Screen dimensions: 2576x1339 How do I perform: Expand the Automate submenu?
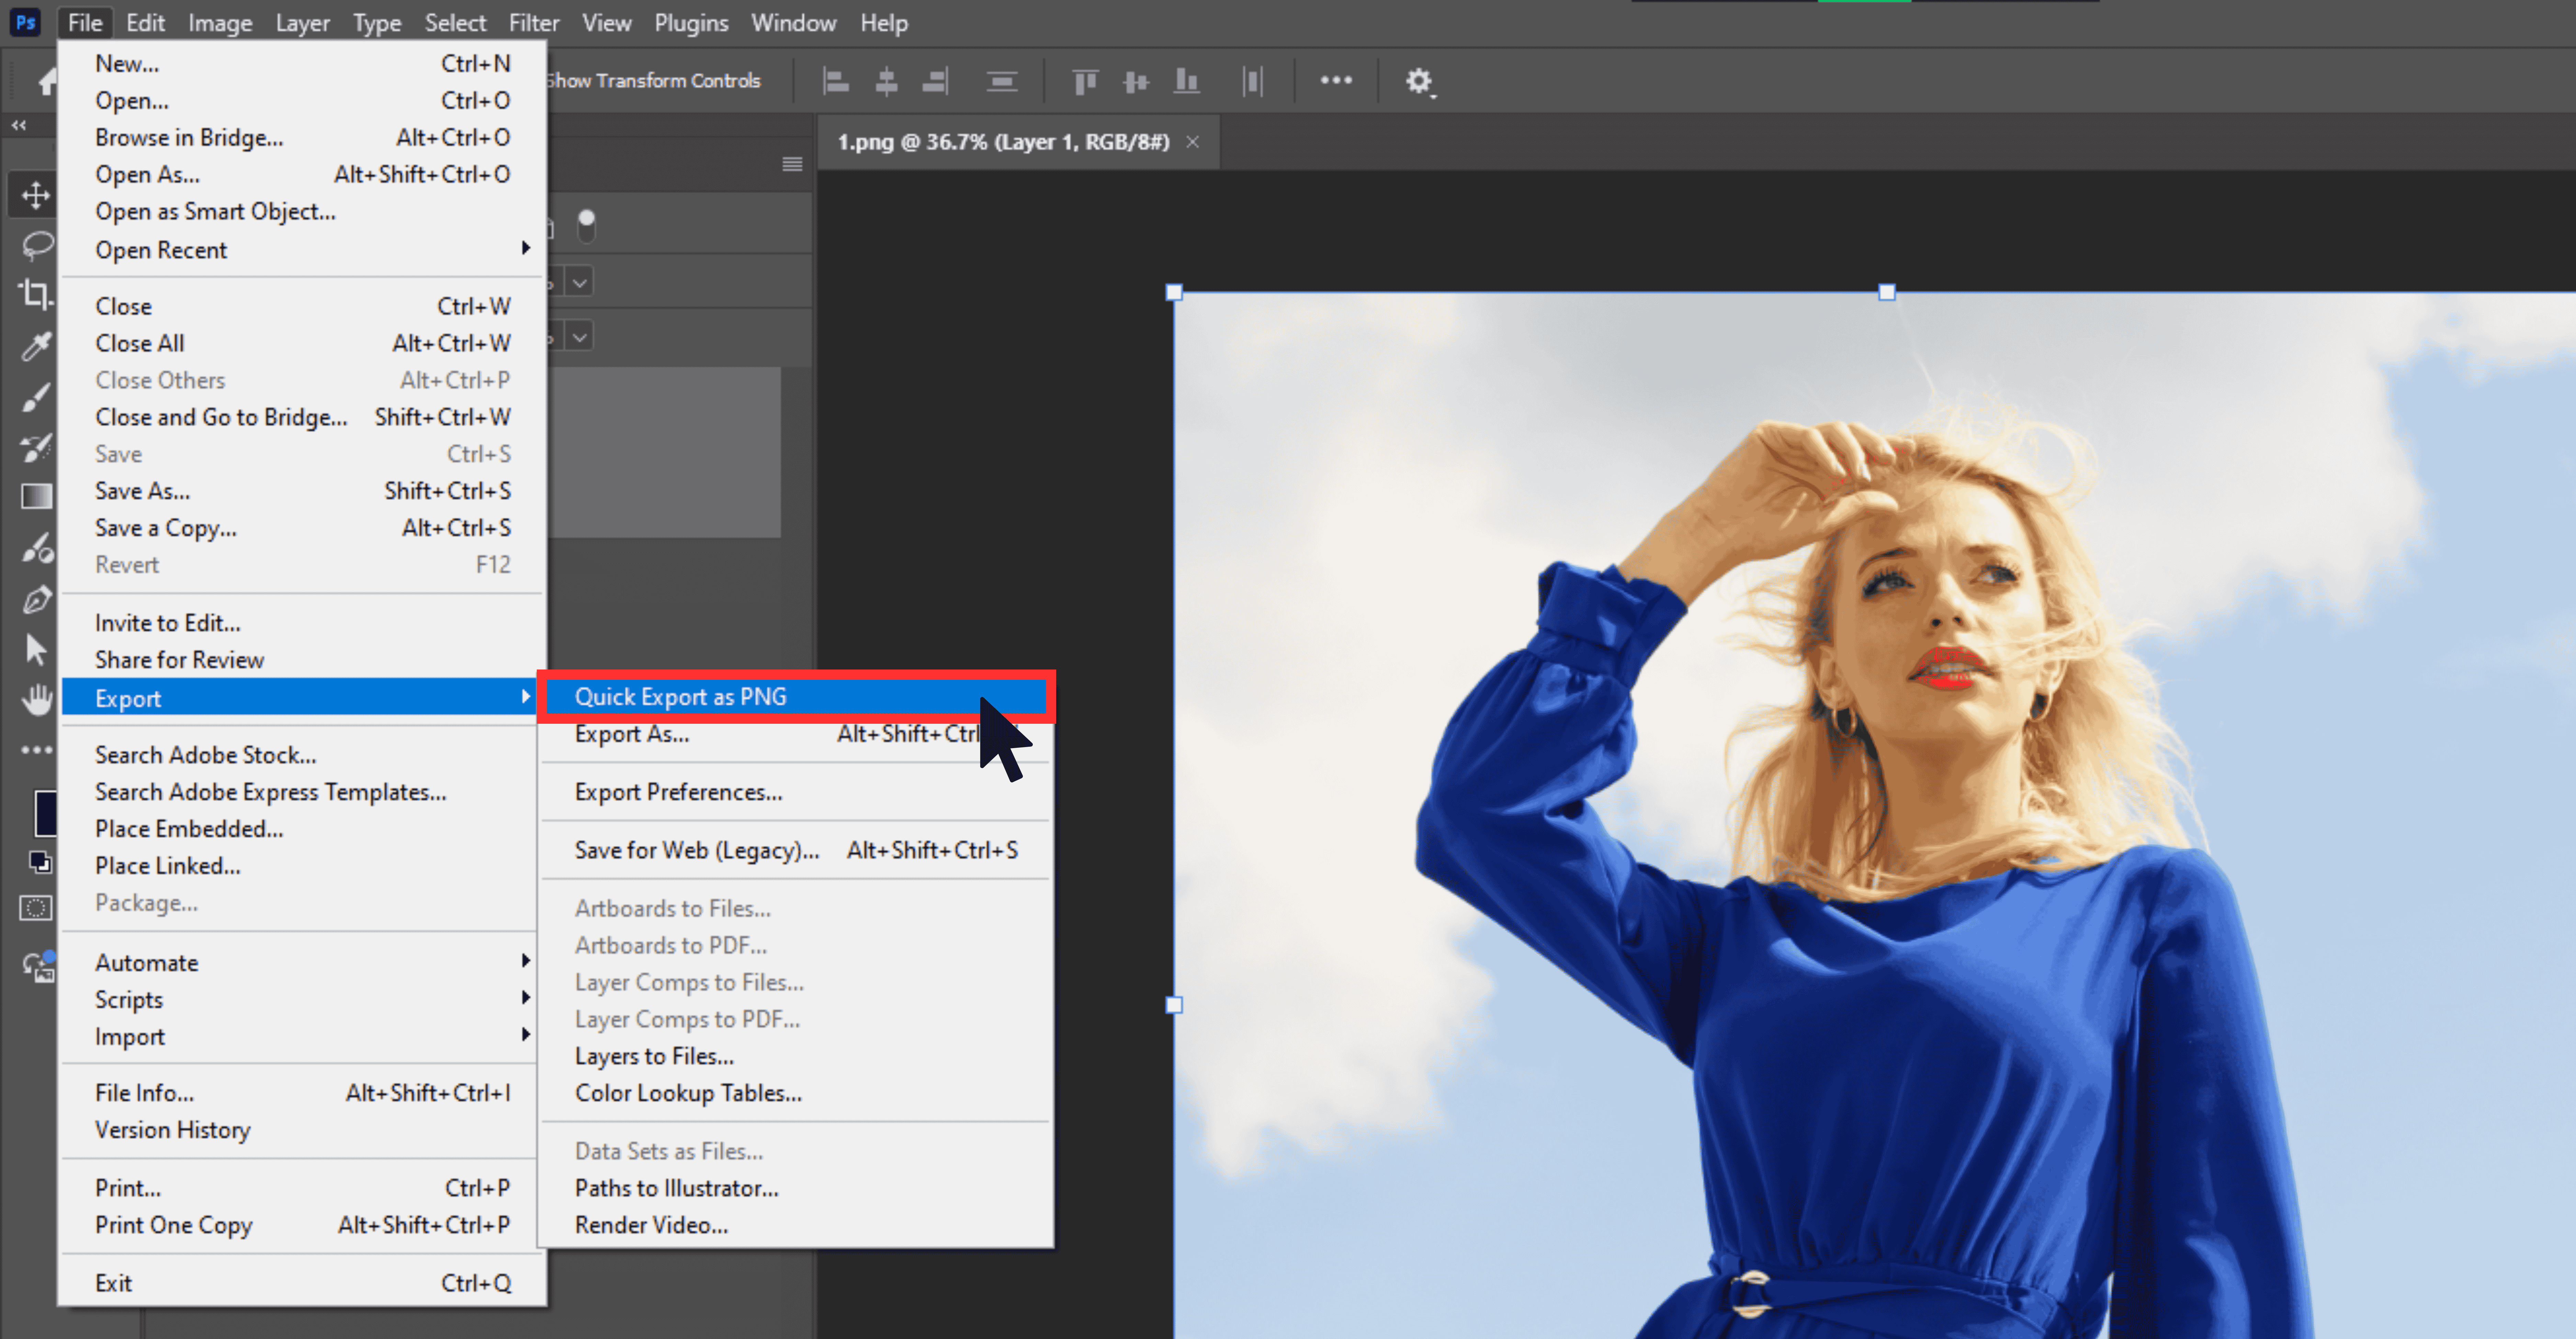pyautogui.click(x=302, y=962)
